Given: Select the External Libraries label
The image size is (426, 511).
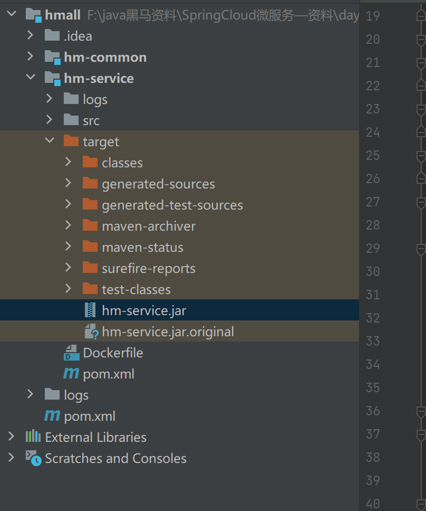Looking at the screenshot, I should (x=95, y=437).
